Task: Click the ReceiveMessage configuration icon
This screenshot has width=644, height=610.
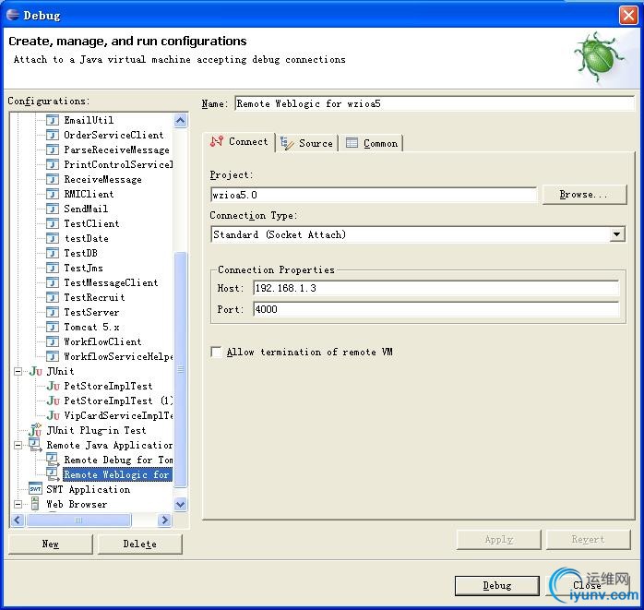Action: pyautogui.click(x=53, y=180)
